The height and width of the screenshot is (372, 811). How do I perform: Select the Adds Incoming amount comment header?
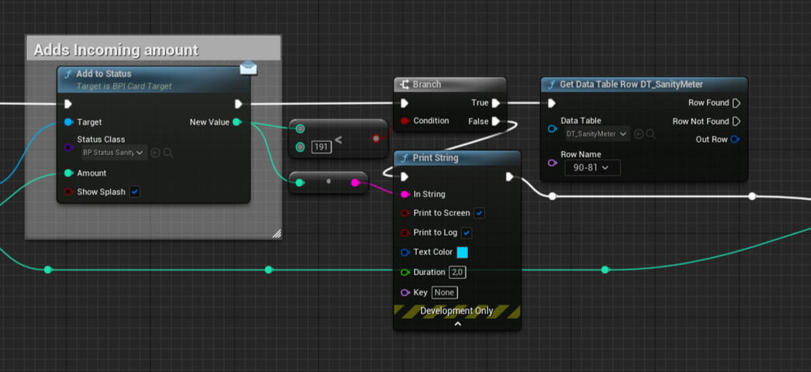[116, 50]
